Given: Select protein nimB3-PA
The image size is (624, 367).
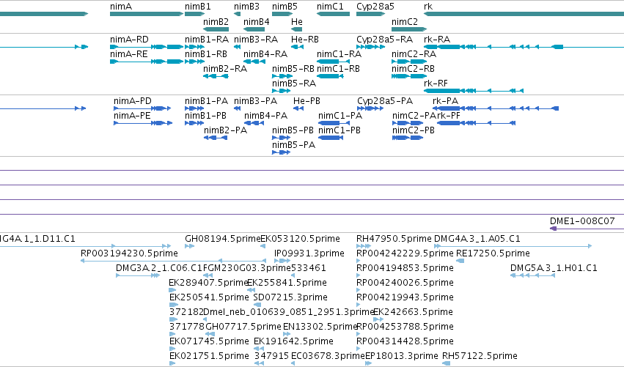Looking at the screenshot, I should (x=237, y=108).
